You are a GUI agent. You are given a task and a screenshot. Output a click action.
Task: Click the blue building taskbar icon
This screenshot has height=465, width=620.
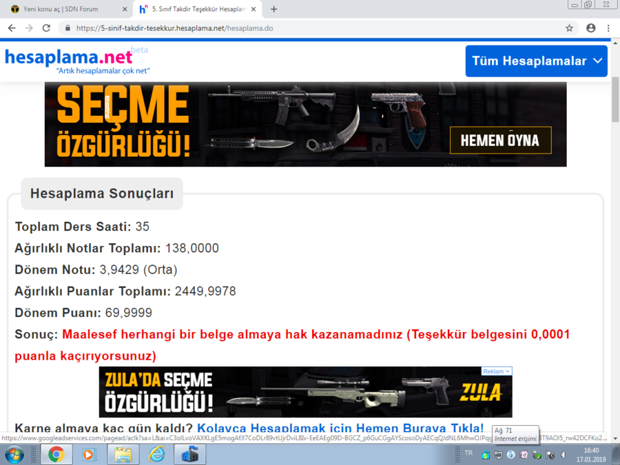click(x=190, y=455)
